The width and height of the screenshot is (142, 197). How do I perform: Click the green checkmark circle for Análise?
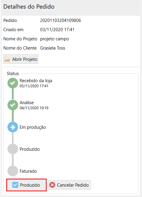(13, 105)
